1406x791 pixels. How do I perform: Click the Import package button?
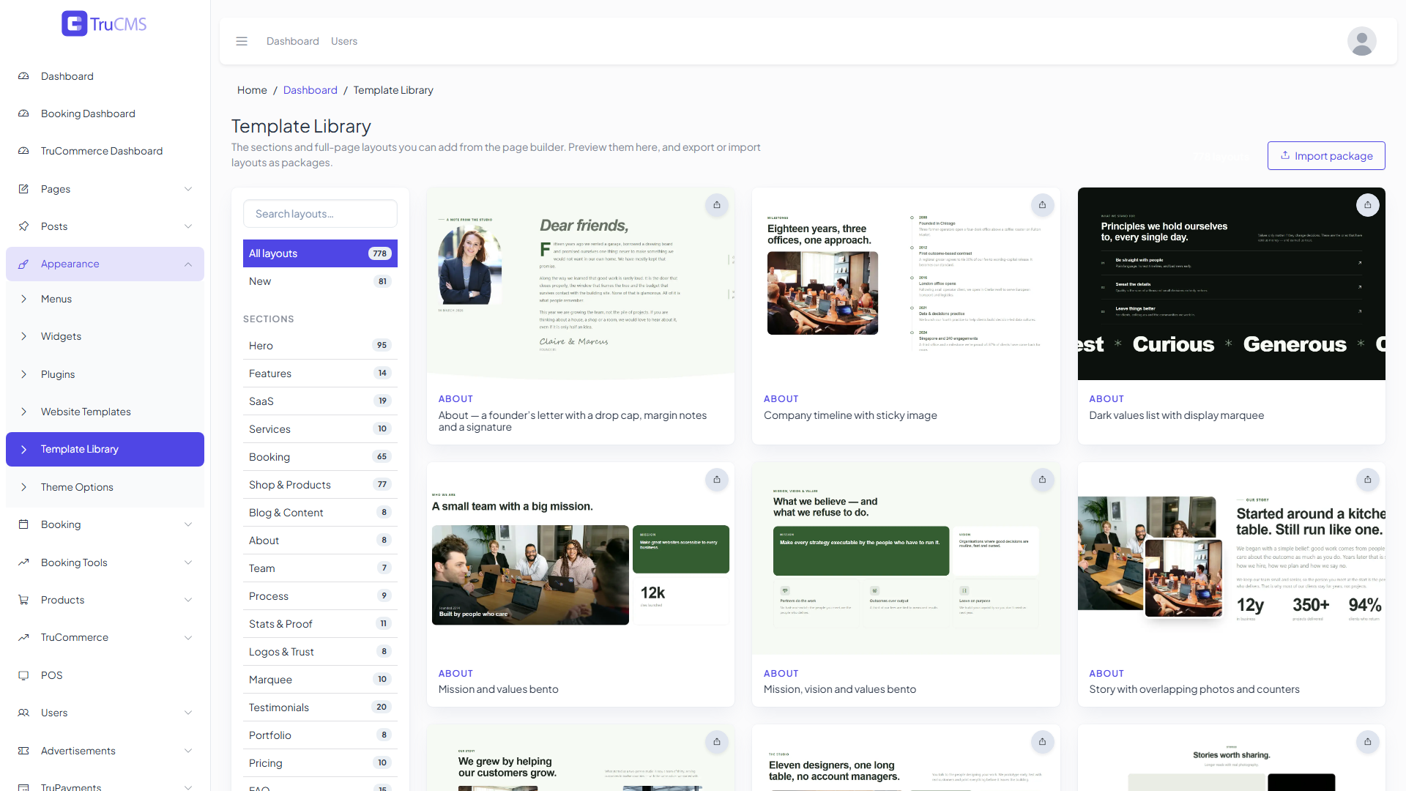[x=1326, y=156]
